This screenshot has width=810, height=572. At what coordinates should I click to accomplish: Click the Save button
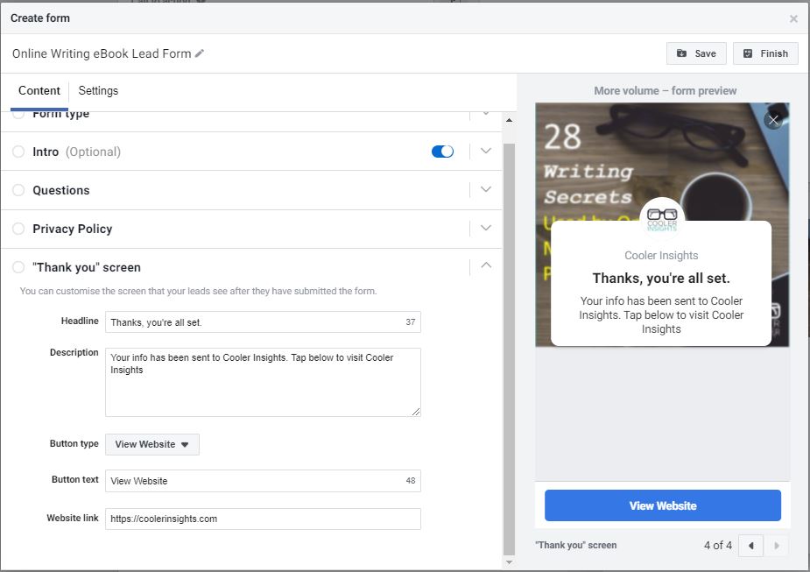696,53
